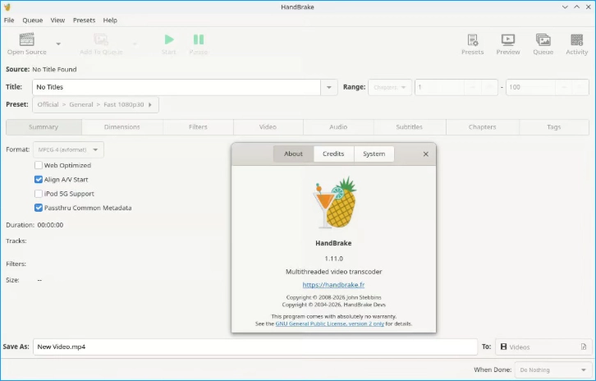
Task: Uncheck Align A/V Start
Action: (39, 180)
